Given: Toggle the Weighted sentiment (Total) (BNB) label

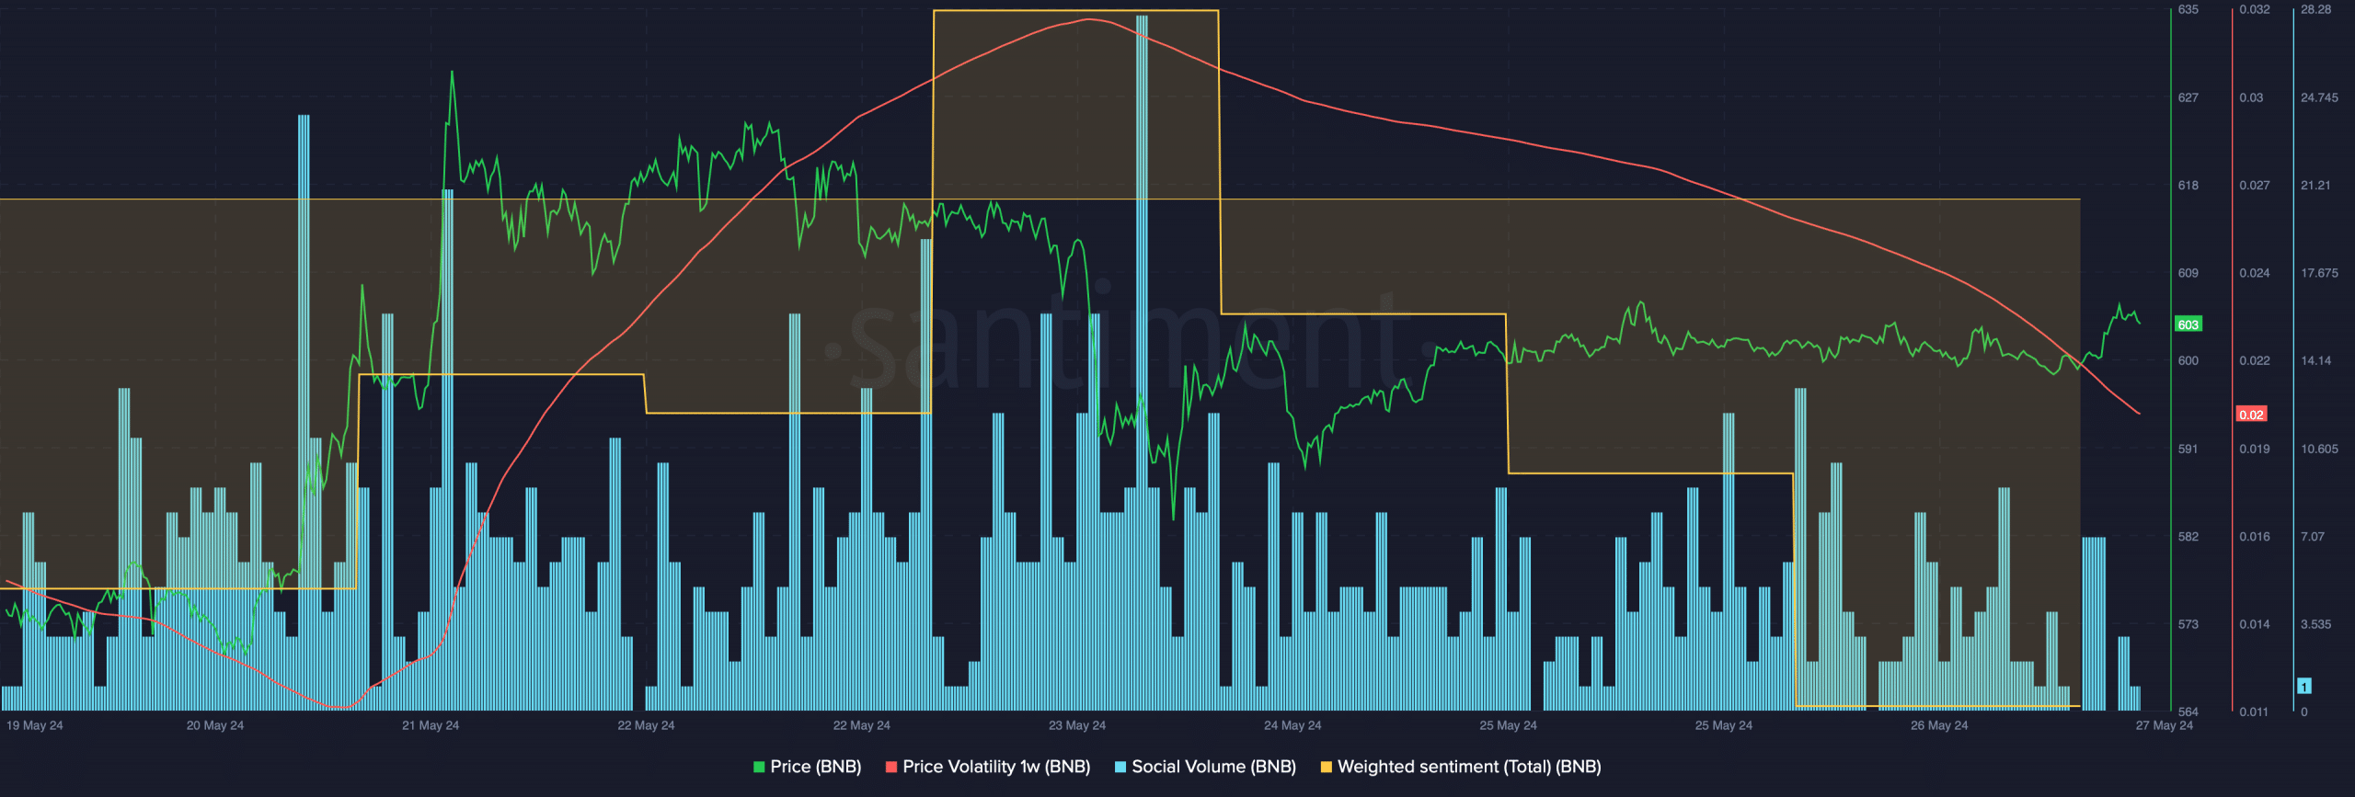Looking at the screenshot, I should tap(1469, 767).
